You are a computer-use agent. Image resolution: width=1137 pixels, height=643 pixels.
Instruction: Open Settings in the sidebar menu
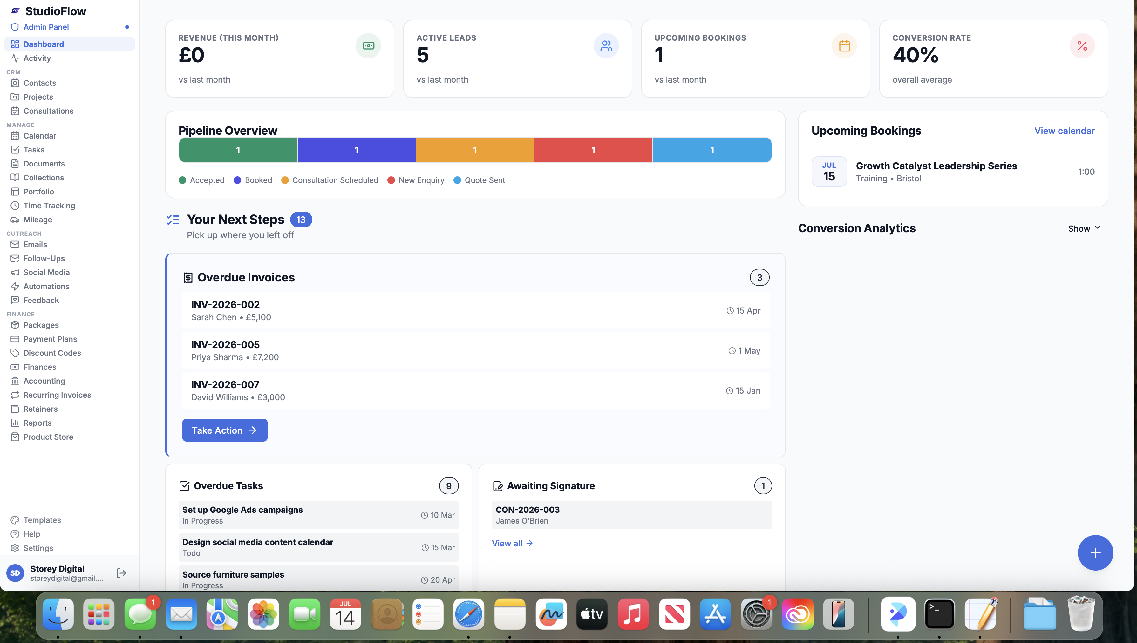[x=69, y=548]
